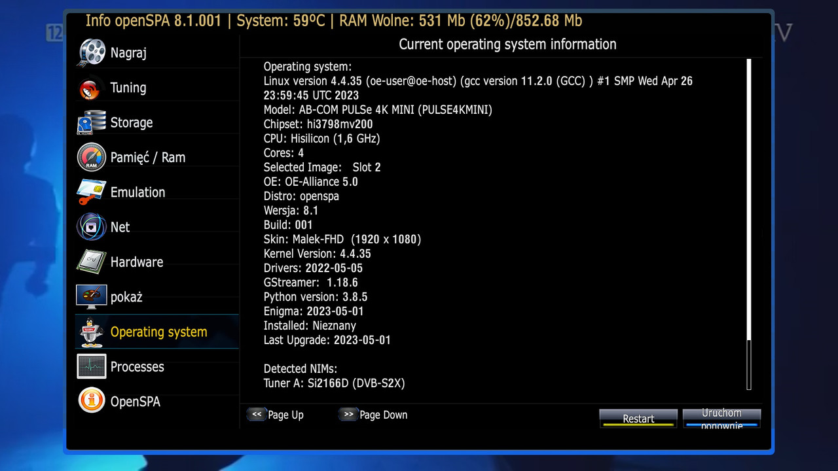Click the Chipset hi3798mv200 line
This screenshot has width=838, height=471.
point(318,124)
